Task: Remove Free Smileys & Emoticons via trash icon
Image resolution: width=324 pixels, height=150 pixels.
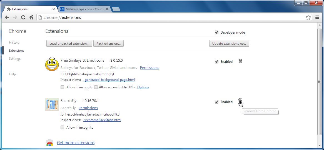Action: pos(240,61)
